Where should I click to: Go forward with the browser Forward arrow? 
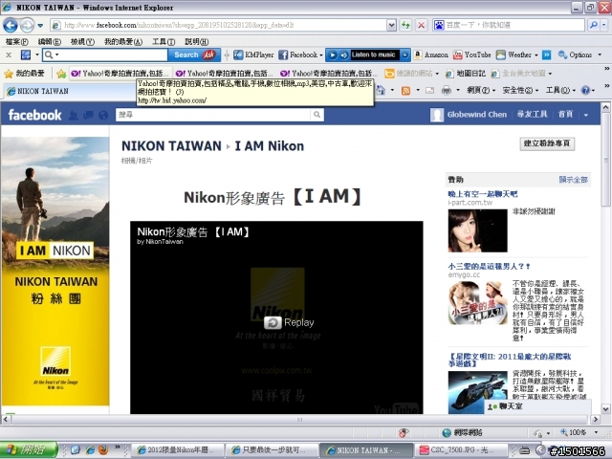27,26
